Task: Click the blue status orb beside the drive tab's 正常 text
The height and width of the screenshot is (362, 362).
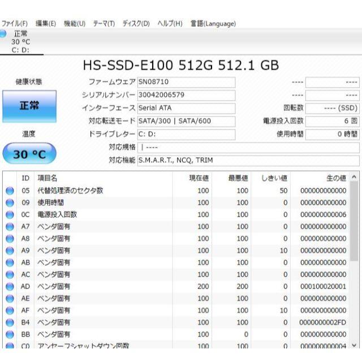Action: click(3, 34)
